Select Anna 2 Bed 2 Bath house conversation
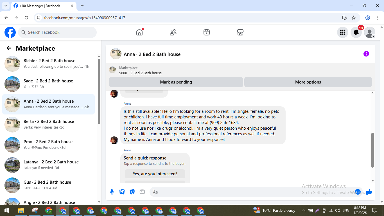Screen dimensions: 384x216 48,104
